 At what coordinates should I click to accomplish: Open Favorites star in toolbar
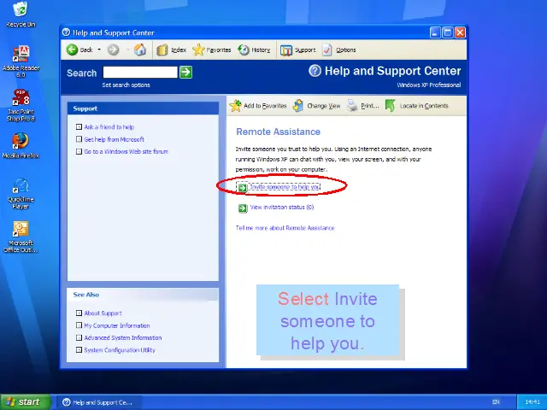coord(211,50)
